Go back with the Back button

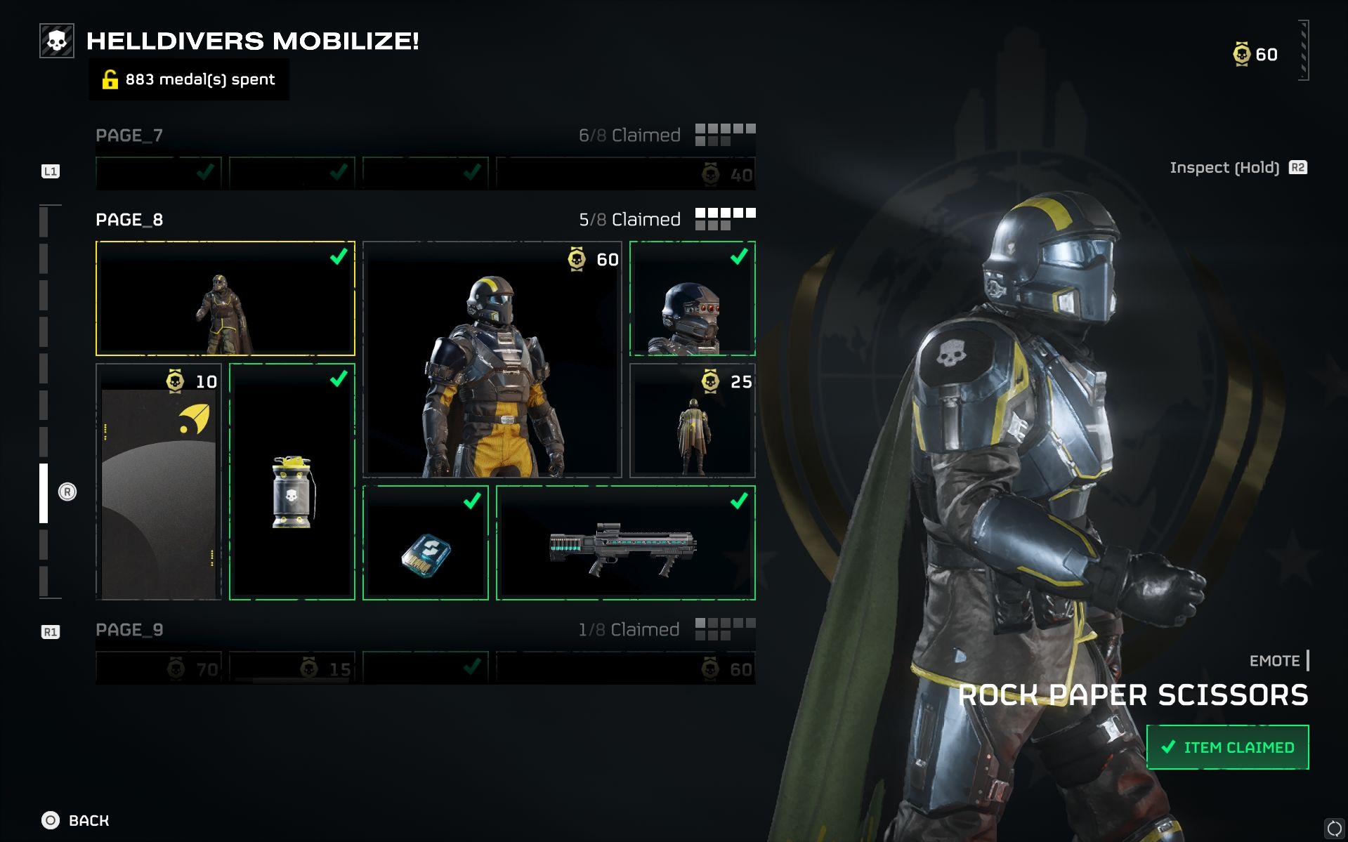point(75,820)
